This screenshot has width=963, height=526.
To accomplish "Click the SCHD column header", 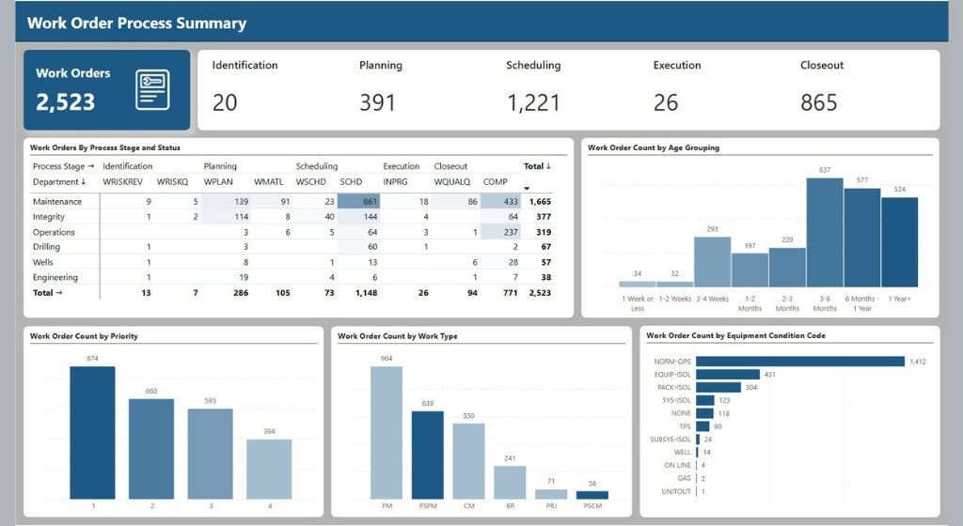I will coord(351,182).
